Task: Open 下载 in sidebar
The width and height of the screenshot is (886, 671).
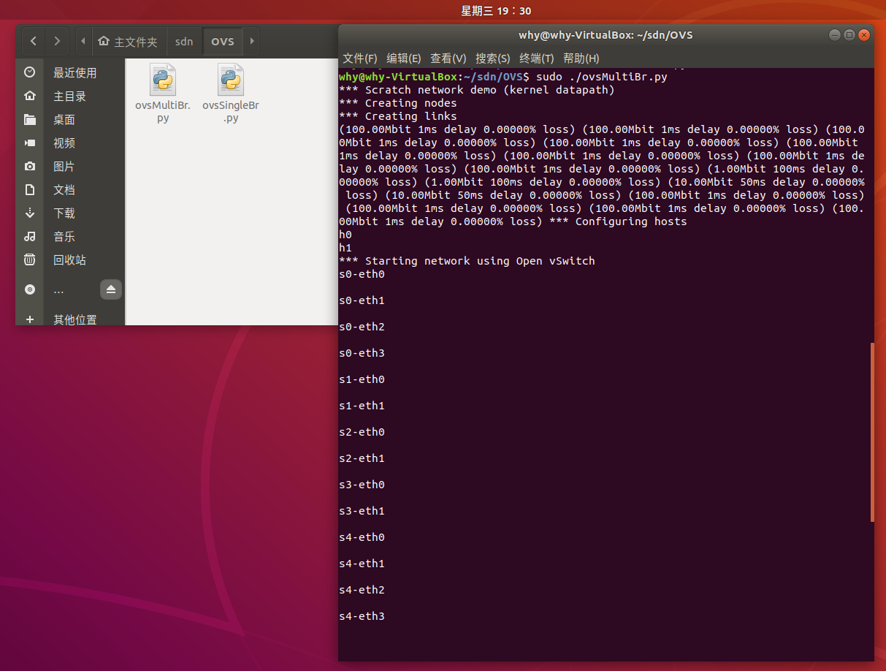Action: click(64, 213)
